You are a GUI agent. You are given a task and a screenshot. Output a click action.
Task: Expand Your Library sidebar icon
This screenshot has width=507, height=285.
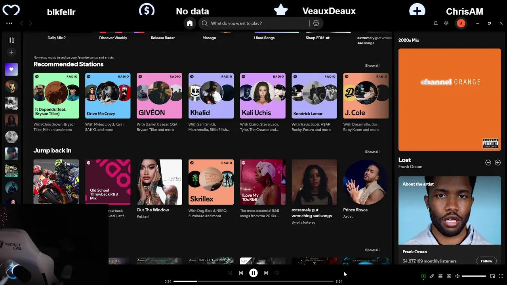coord(11,40)
